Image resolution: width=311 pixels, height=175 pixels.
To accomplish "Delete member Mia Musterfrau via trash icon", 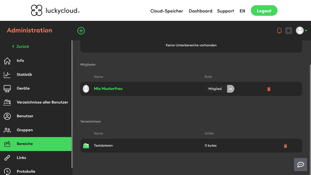I will click(x=269, y=89).
